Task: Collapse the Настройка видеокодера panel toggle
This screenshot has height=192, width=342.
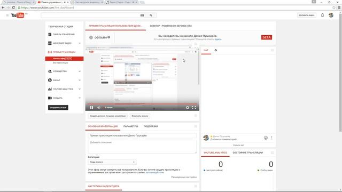Action: 196,186
